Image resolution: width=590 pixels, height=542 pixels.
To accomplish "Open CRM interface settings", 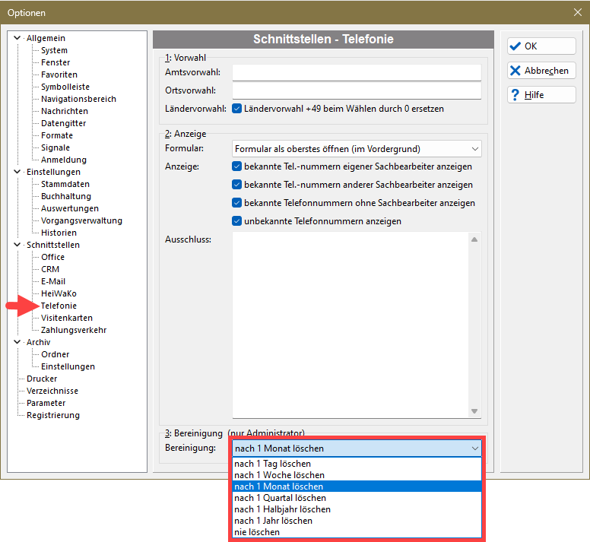I will click(x=50, y=269).
